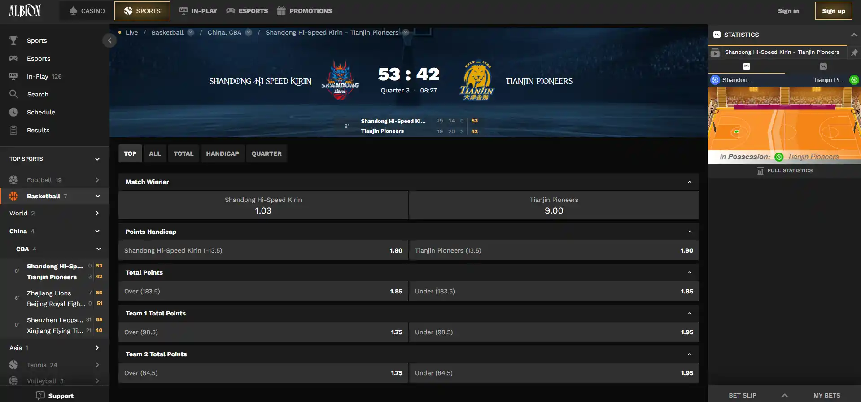Viewport: 861px width, 402px height.
Task: Click the Shandong Hi-Speed Kirin team logo
Action: [x=340, y=81]
